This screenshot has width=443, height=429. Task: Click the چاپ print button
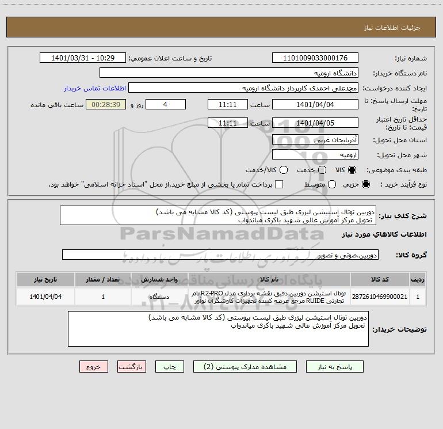(x=170, y=367)
